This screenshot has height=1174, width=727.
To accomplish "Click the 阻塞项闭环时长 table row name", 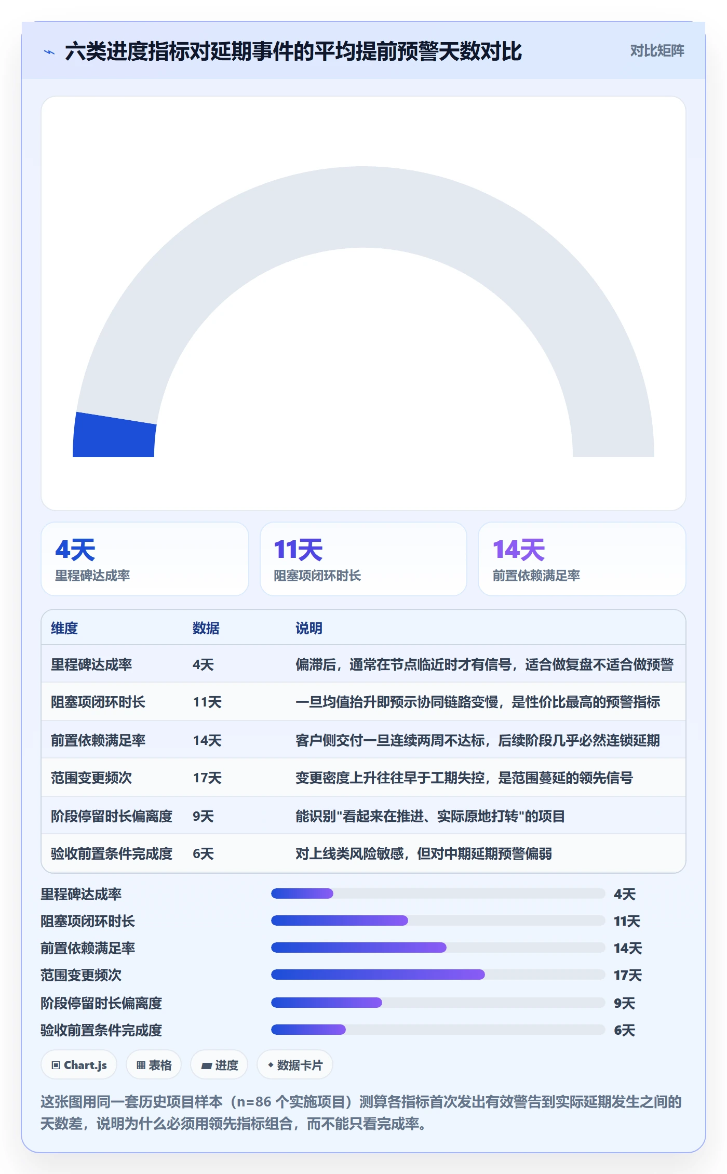I will (x=98, y=702).
